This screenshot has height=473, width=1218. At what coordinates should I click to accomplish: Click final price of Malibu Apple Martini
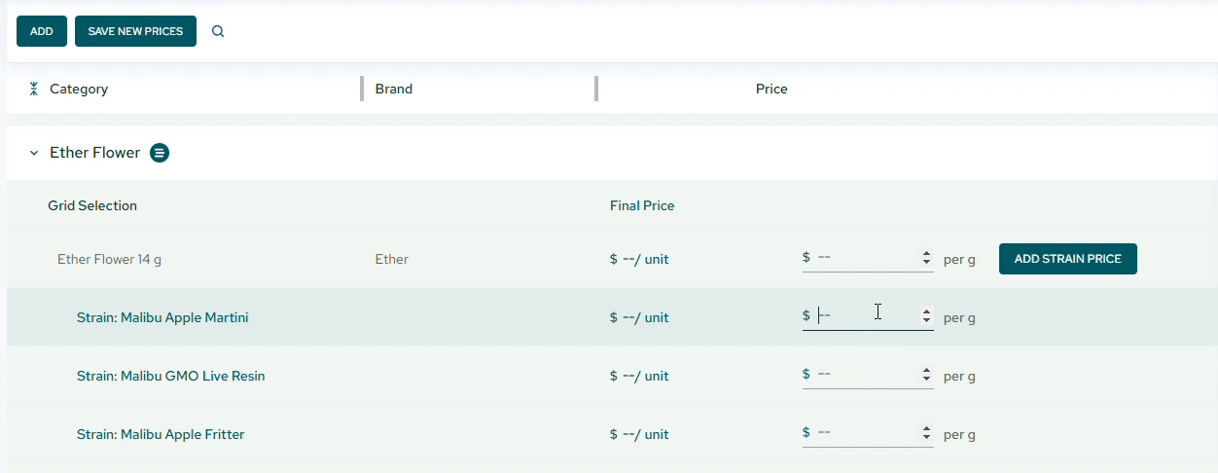(x=639, y=317)
